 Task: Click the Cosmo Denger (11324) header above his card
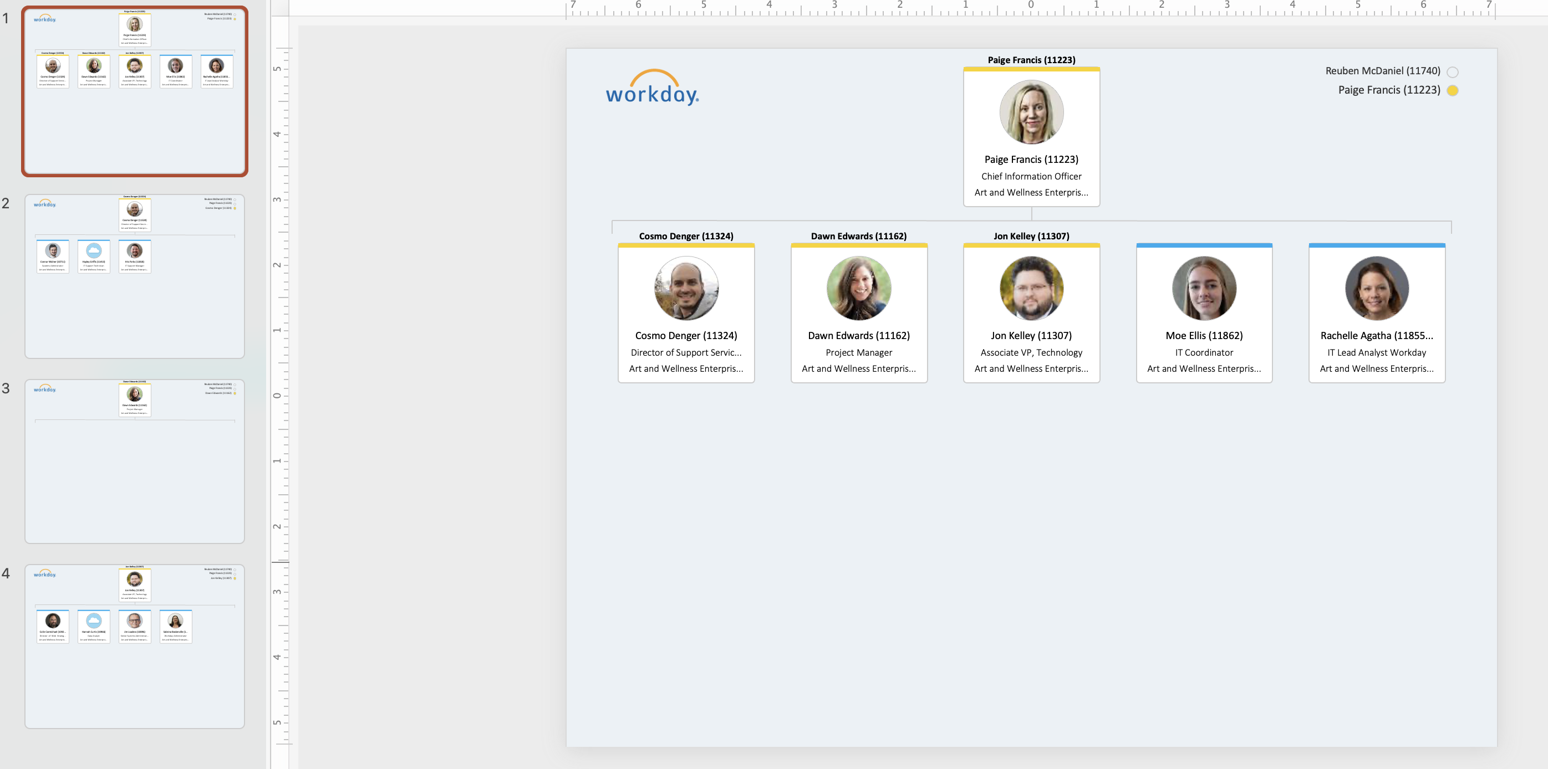[x=686, y=236]
